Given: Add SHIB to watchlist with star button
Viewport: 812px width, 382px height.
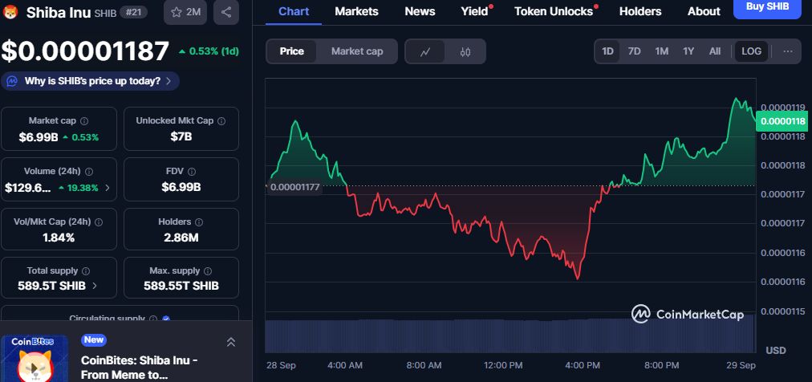Looking at the screenshot, I should [185, 12].
